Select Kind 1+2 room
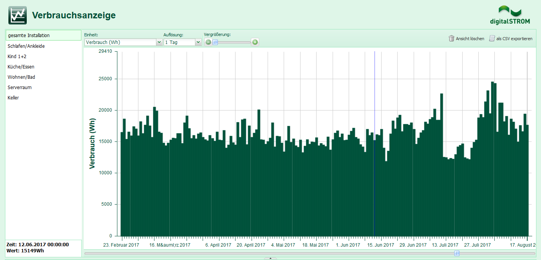 44,57
